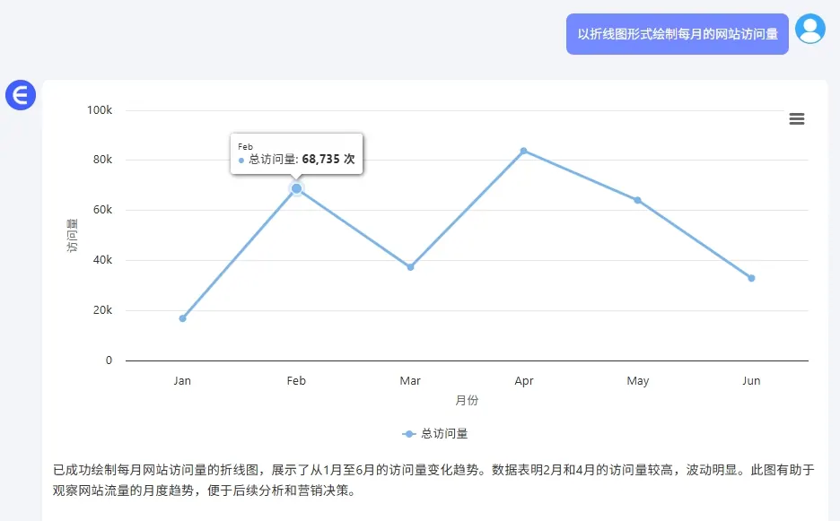Select the Jan data point
This screenshot has height=521, width=840.
tap(183, 318)
